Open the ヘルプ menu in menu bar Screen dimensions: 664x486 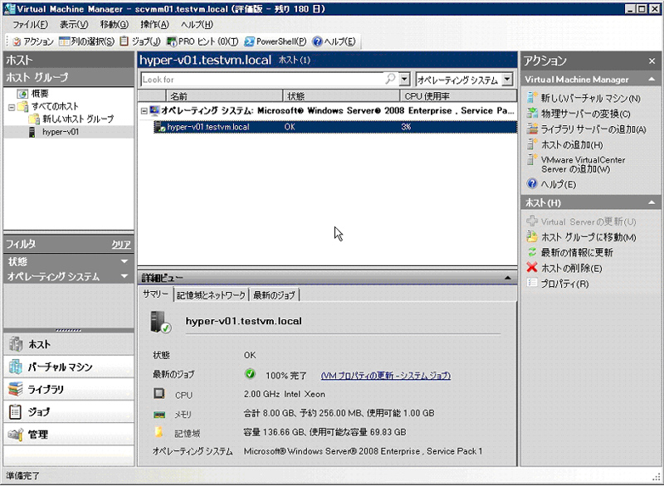pos(197,25)
